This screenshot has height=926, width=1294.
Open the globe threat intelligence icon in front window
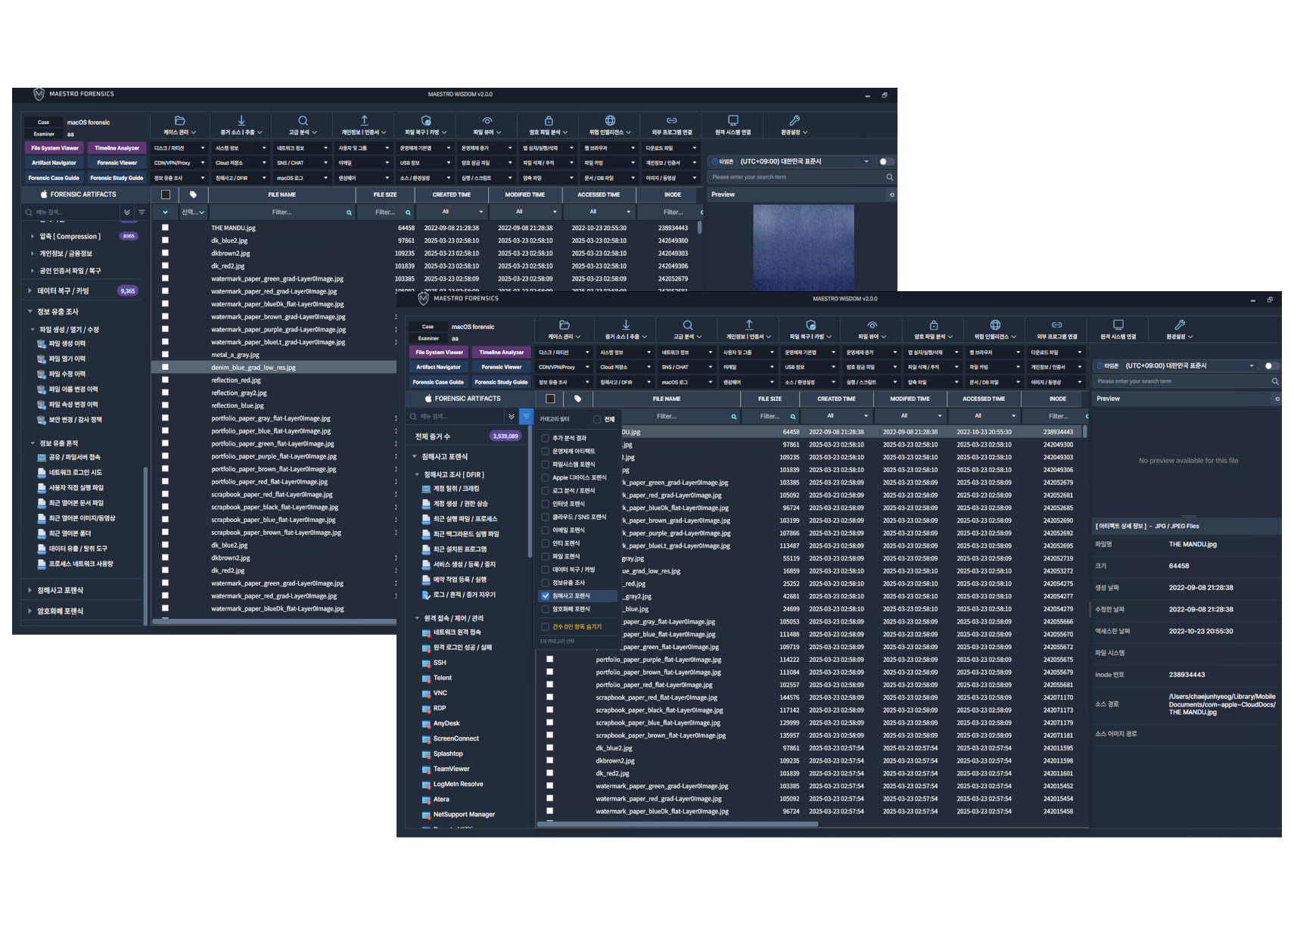point(995,325)
